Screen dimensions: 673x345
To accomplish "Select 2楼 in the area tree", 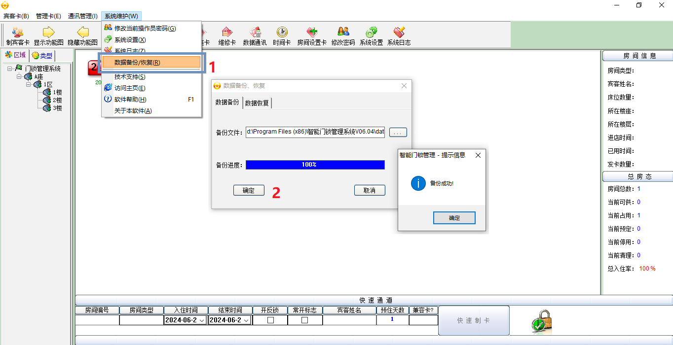I will coord(57,100).
